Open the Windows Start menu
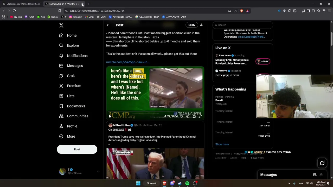 tap(138, 183)
